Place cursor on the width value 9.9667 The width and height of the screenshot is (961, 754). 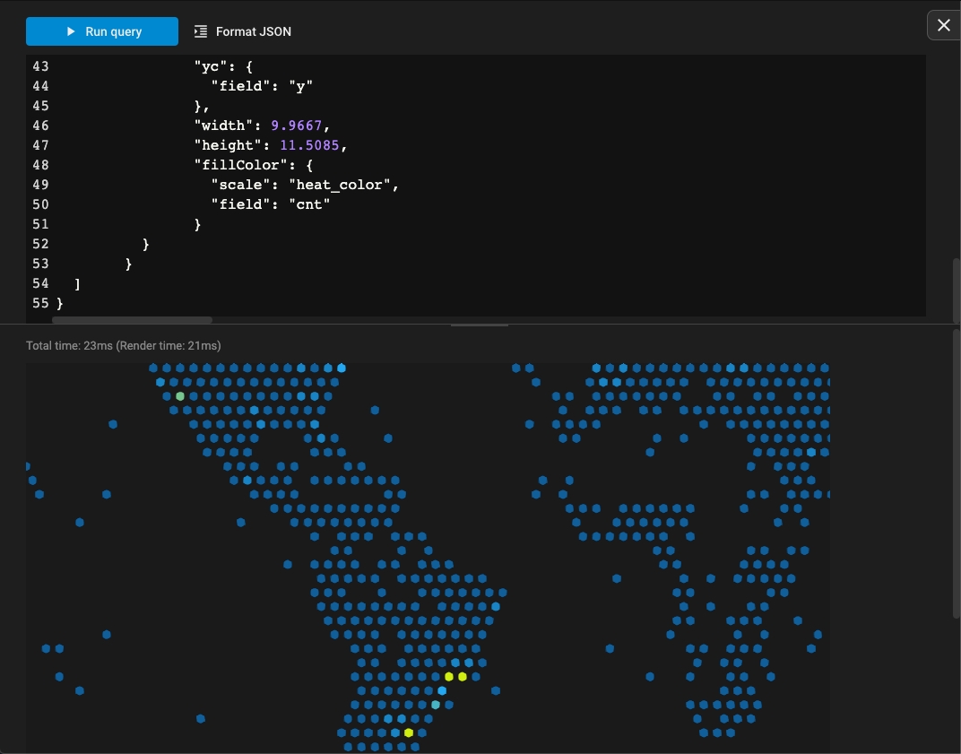click(296, 126)
